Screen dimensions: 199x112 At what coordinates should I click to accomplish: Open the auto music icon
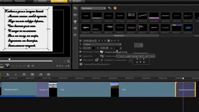(x=40, y=75)
